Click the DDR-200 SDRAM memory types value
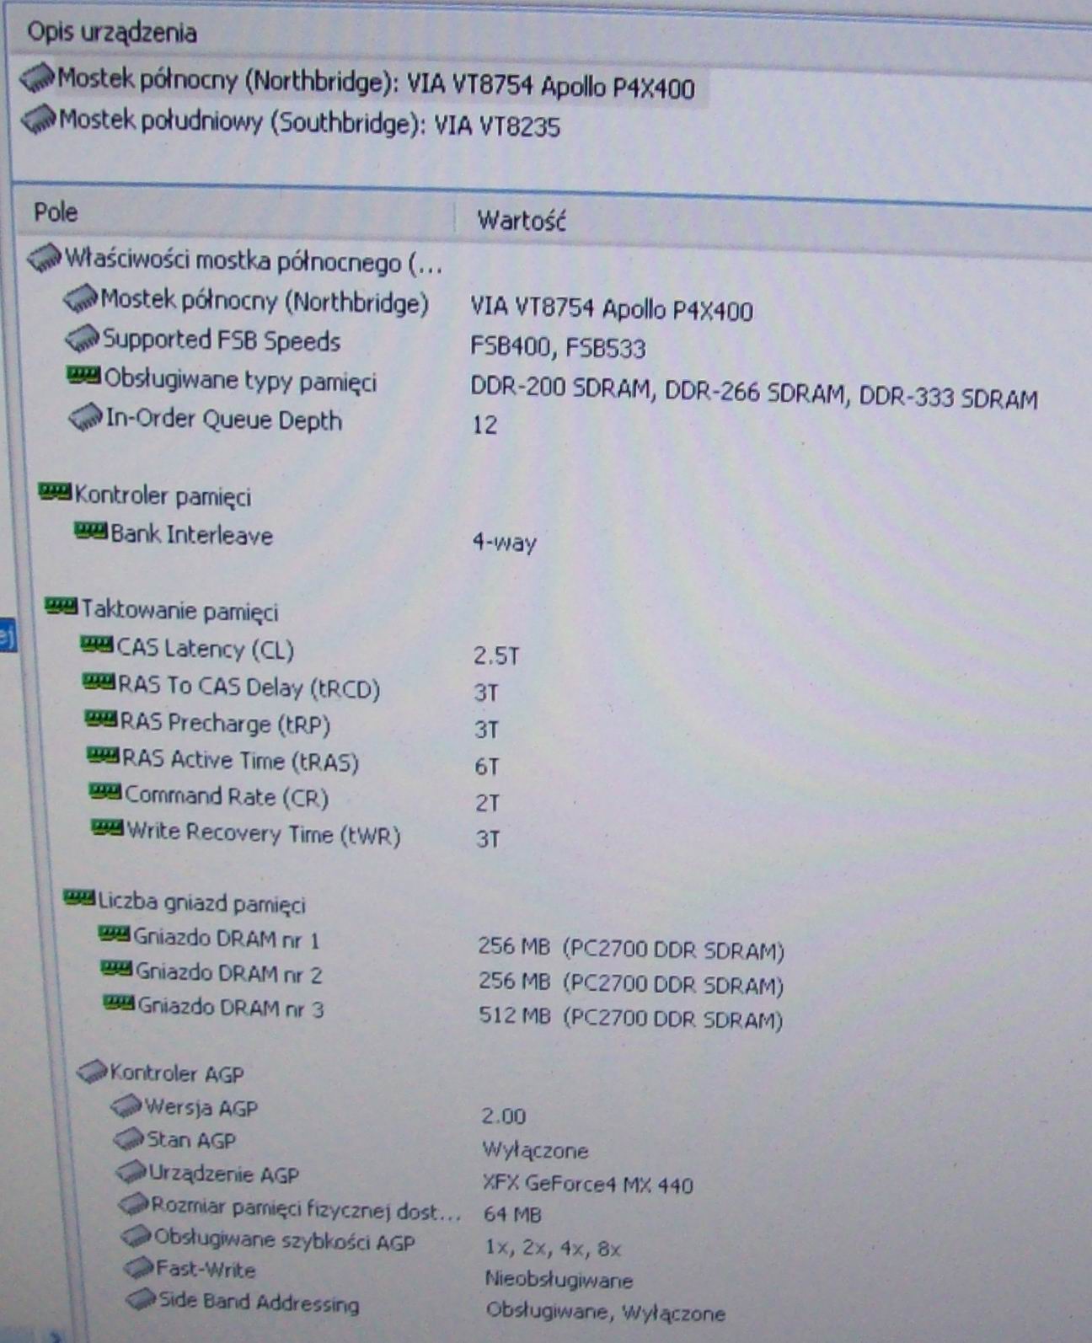This screenshot has height=1343, width=1092. click(753, 393)
